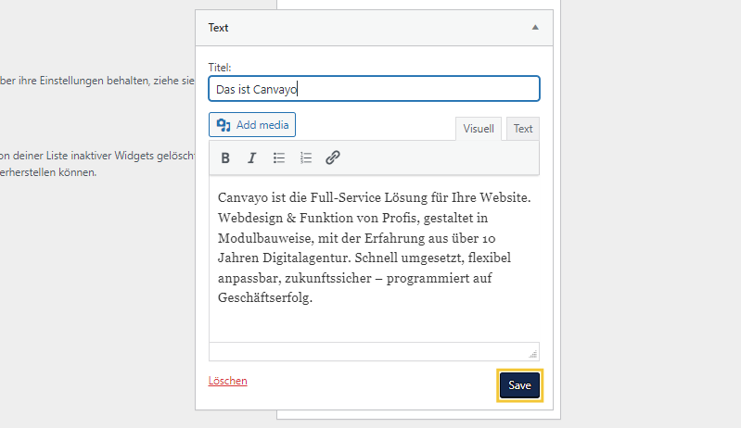Insert a numbered list
This screenshot has width=741, height=428.
click(x=306, y=158)
